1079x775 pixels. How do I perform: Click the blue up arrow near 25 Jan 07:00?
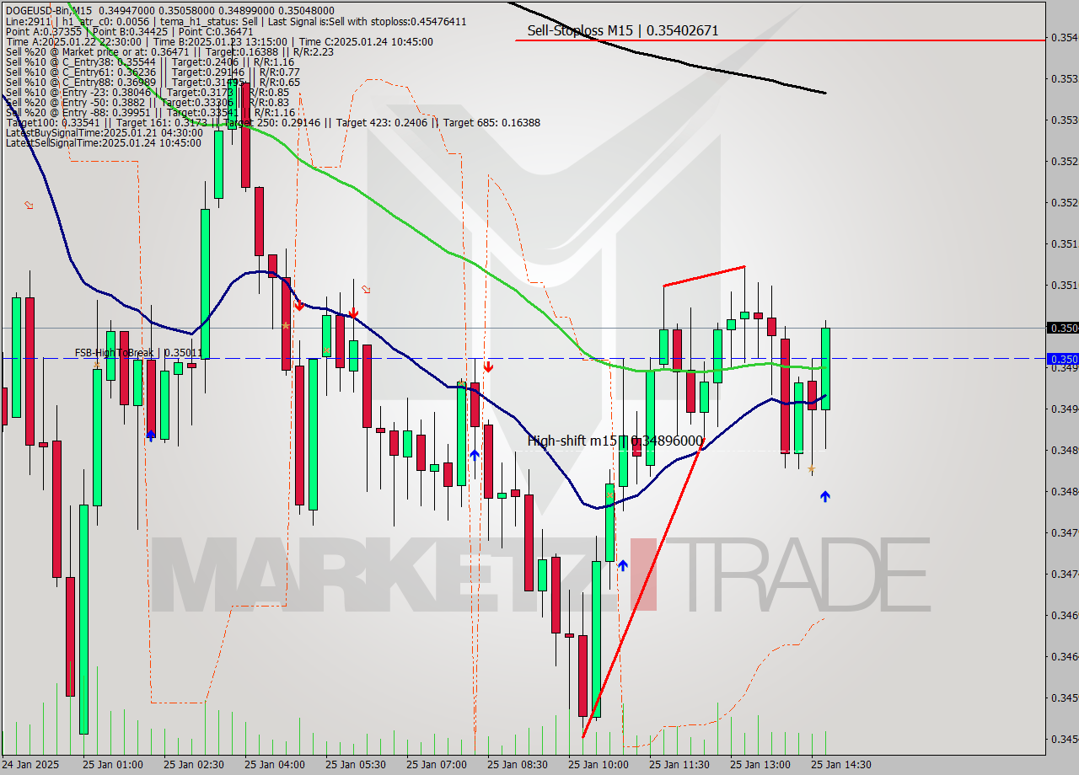tap(475, 455)
